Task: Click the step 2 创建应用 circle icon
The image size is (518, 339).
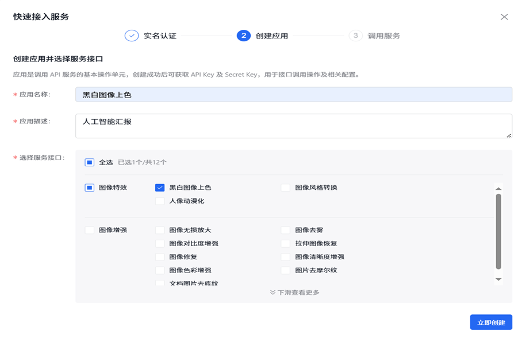Action: (243, 36)
